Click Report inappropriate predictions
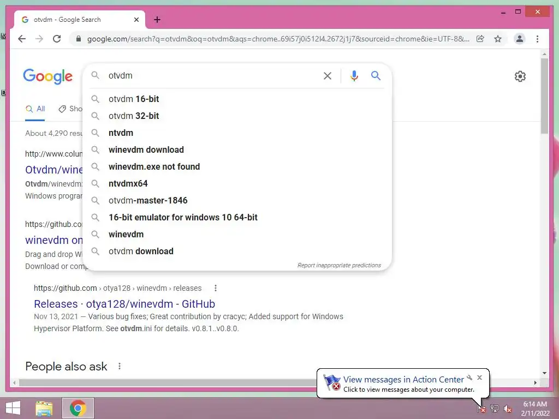 (339, 265)
